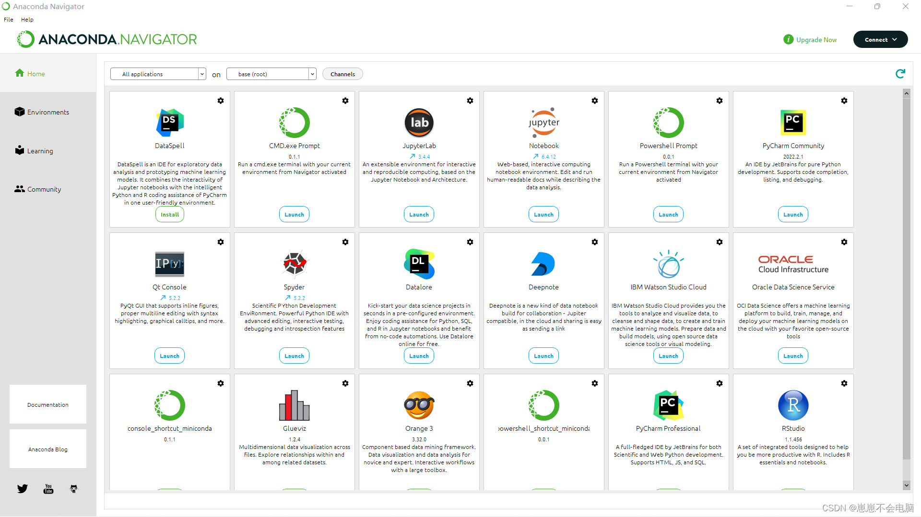Open settings gear on RStudio card

click(844, 383)
